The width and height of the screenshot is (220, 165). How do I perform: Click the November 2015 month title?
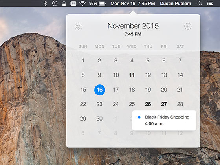pos(133,26)
